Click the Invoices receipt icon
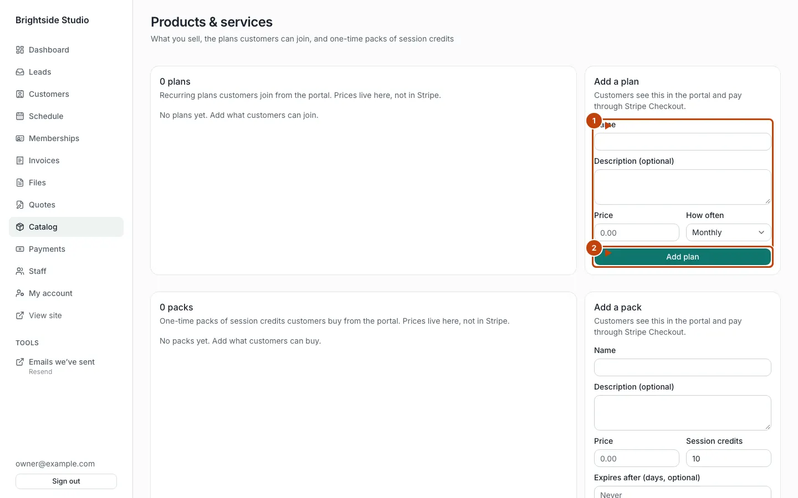798x498 pixels. (x=20, y=160)
